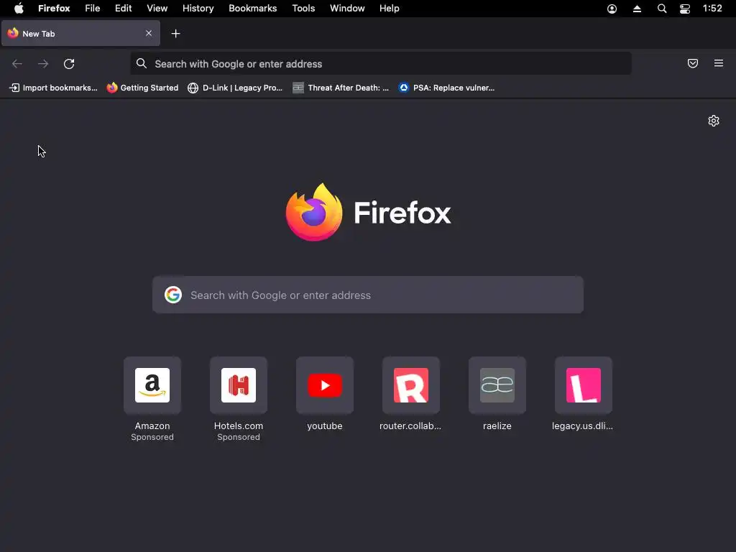736x552 pixels.
Task: Open the legacy.us.dli... shortcut tile
Action: coord(584,385)
